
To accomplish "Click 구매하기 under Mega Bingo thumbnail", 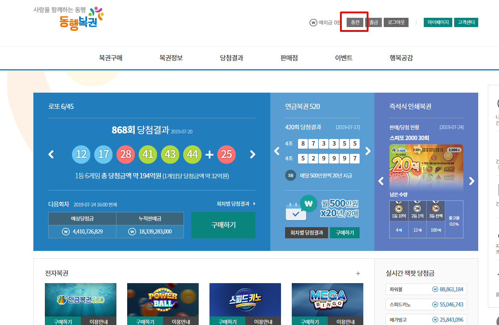I will tap(310, 321).
